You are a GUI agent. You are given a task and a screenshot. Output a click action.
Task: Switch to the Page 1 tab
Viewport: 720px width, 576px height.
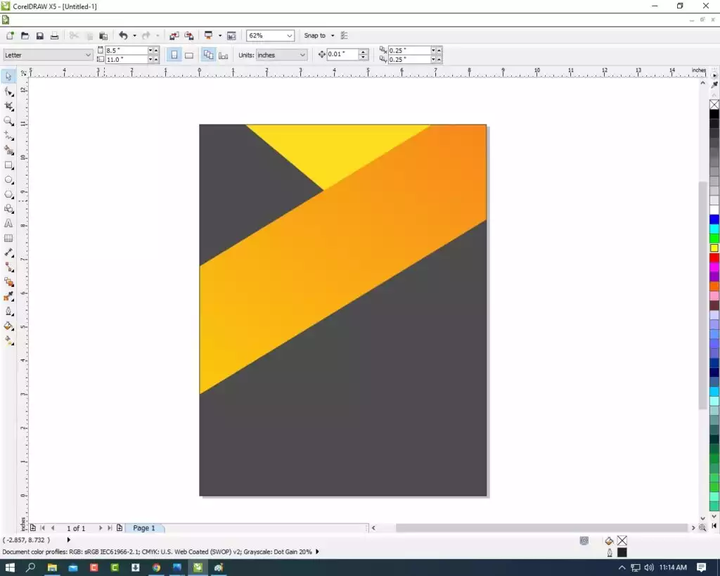pyautogui.click(x=144, y=527)
